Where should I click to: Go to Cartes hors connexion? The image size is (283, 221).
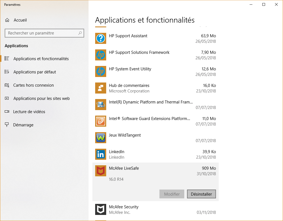pos(33,85)
